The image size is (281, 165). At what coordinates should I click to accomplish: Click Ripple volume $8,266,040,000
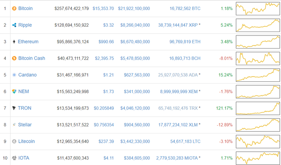[x=135, y=25]
